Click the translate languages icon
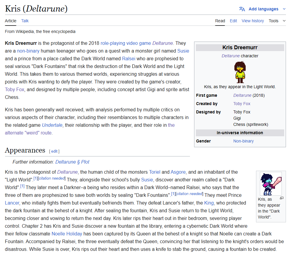 pyautogui.click(x=242, y=9)
